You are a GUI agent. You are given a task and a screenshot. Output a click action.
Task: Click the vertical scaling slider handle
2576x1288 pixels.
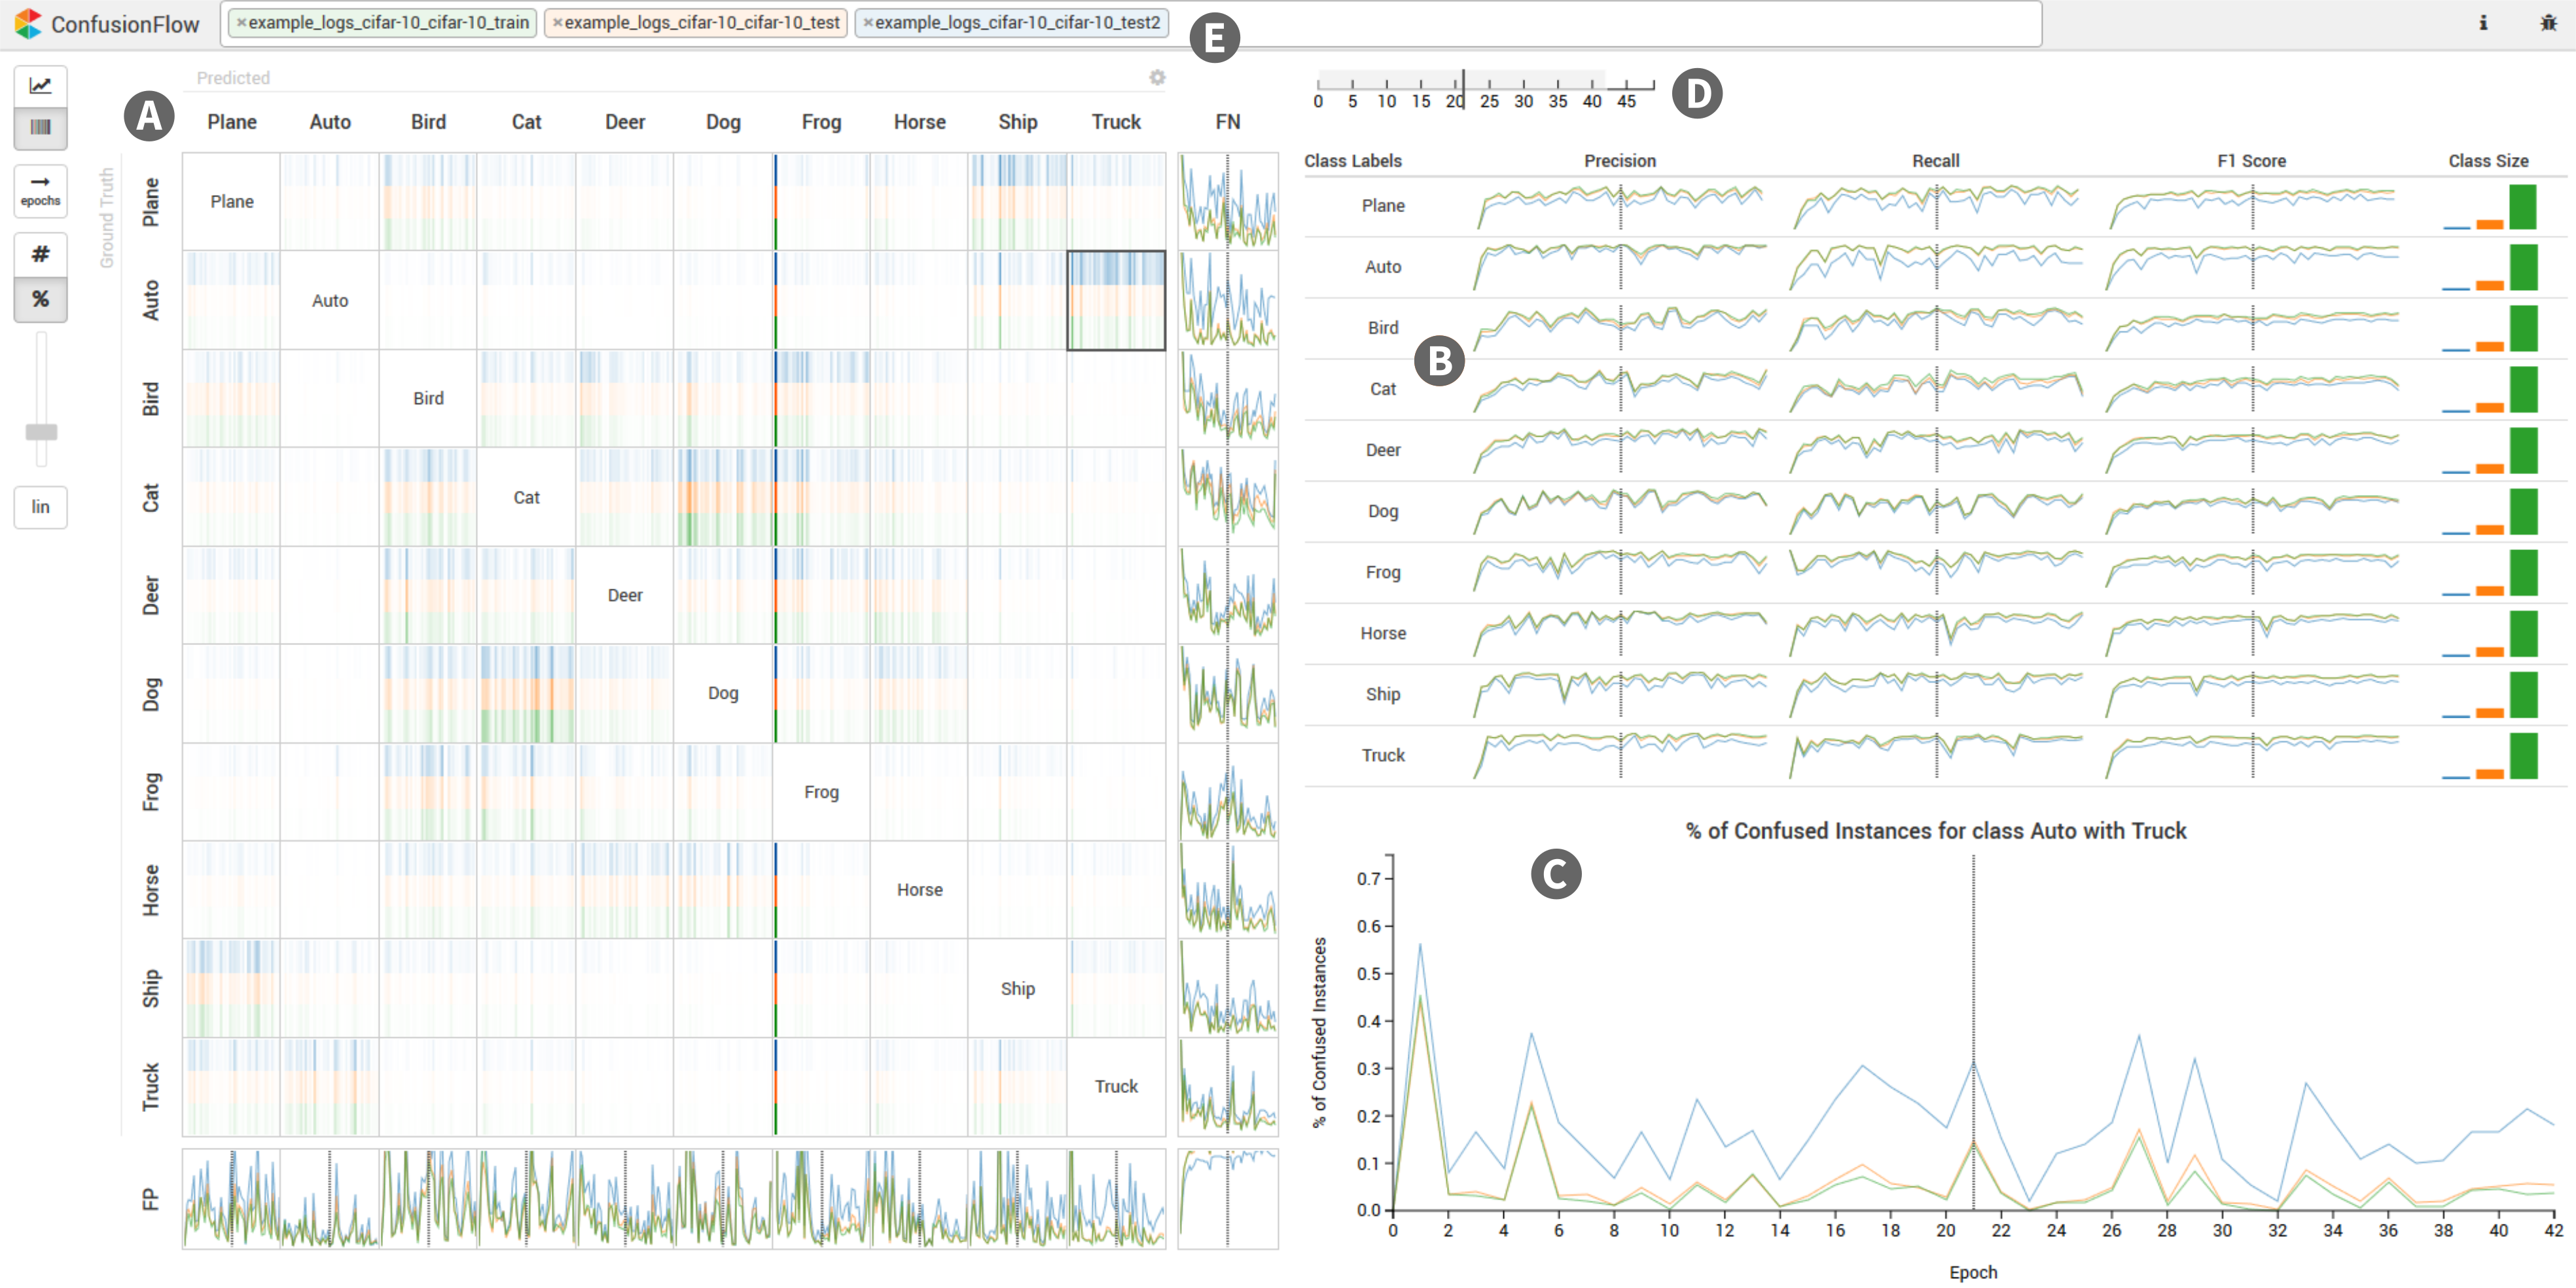(x=41, y=432)
